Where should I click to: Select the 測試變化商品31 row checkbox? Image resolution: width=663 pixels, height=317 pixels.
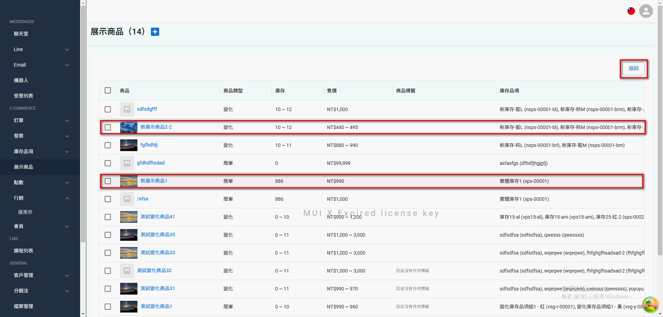click(x=108, y=289)
